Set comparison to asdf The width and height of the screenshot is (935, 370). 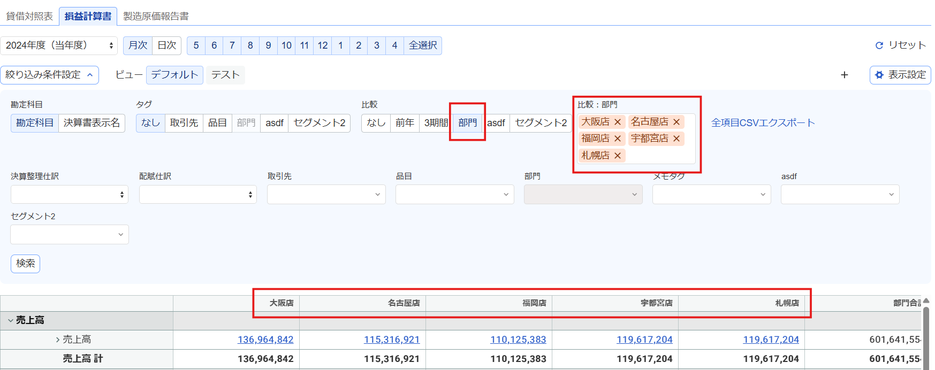point(496,123)
